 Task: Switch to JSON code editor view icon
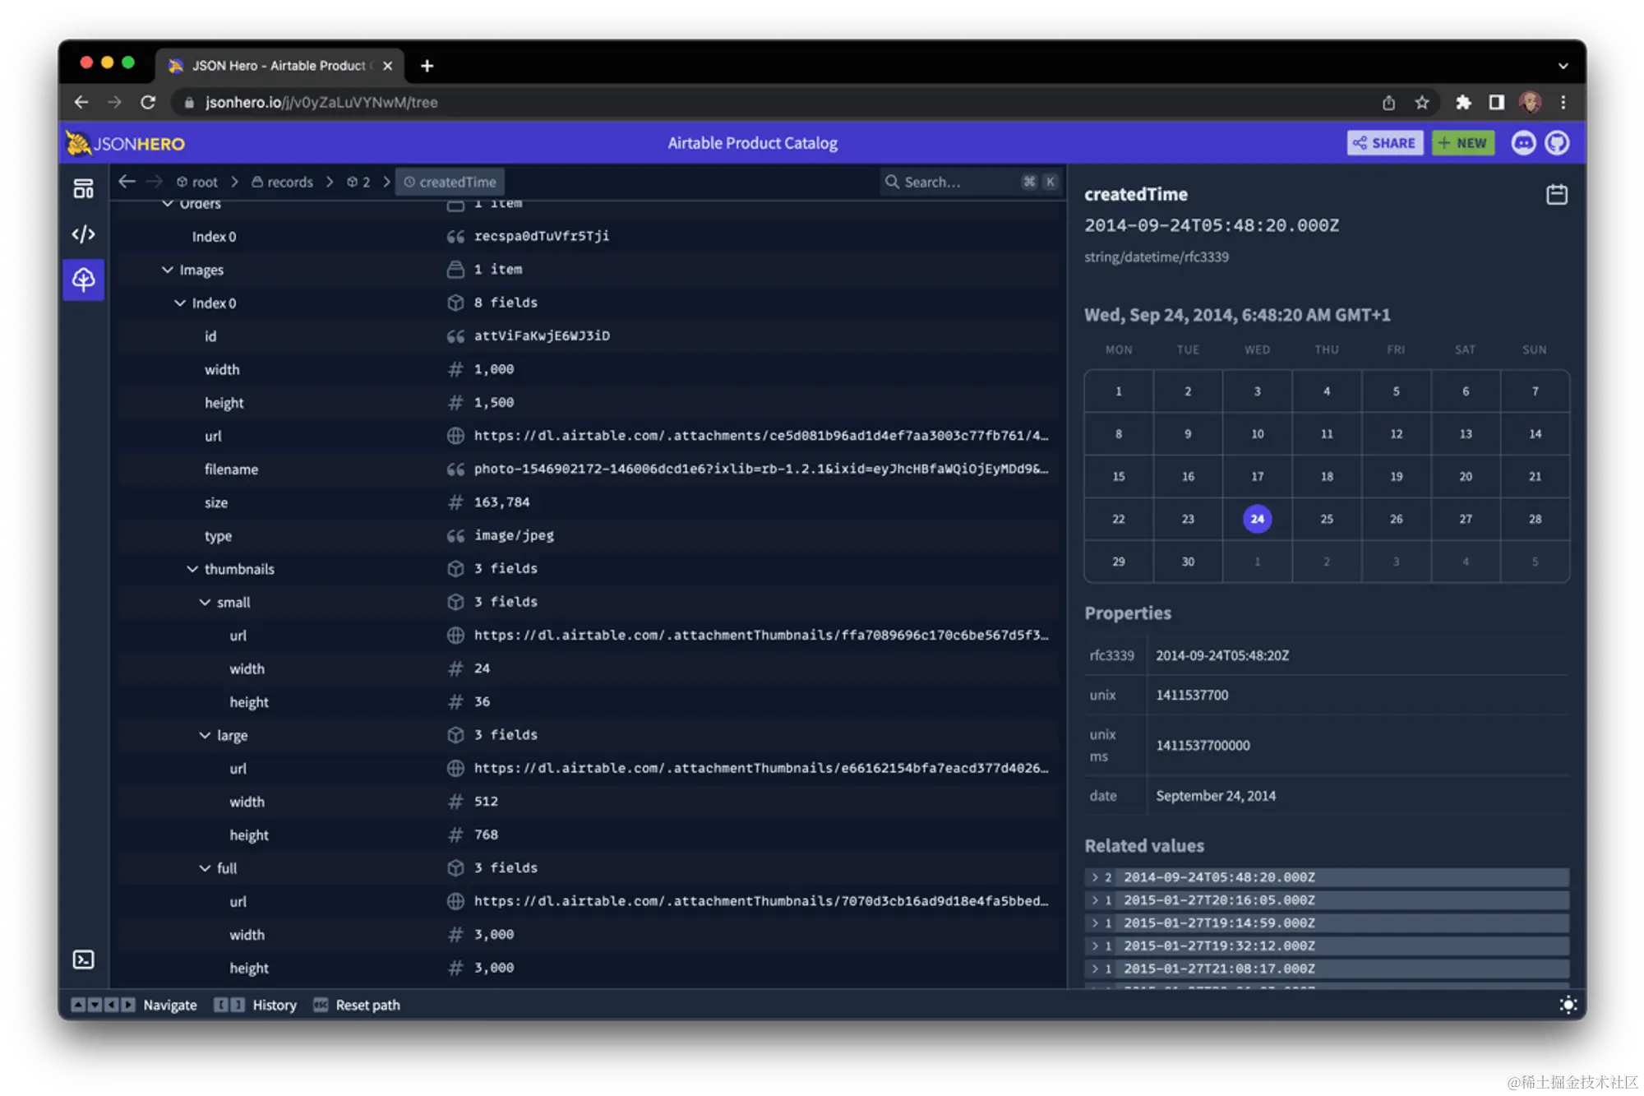coord(83,235)
